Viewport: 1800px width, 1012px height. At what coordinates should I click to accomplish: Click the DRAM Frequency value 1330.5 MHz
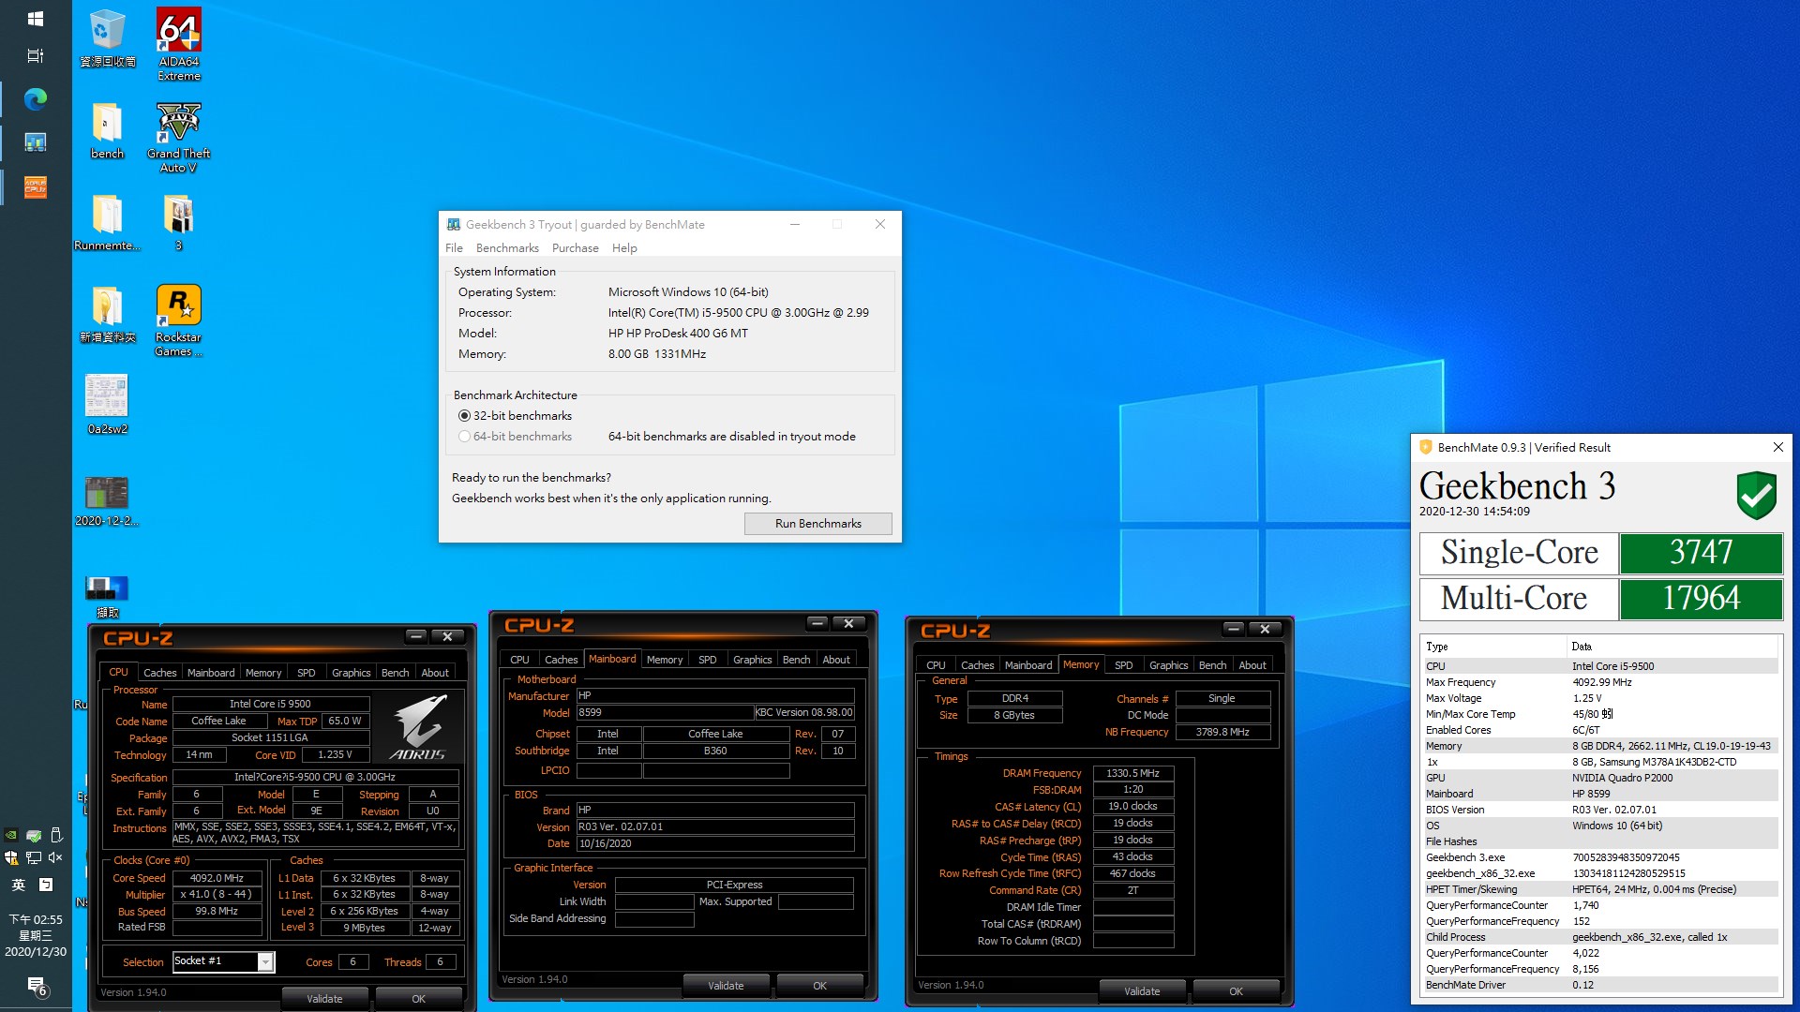coord(1132,773)
